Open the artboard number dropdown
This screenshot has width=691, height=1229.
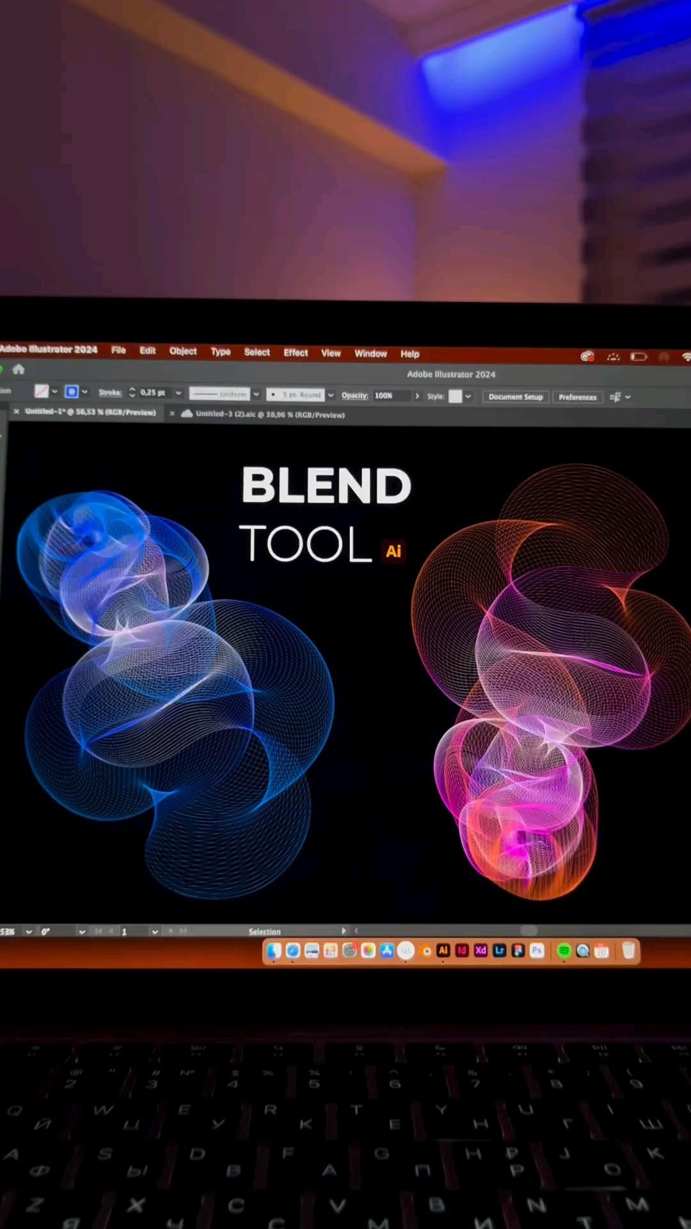[x=155, y=932]
